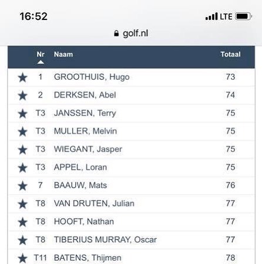Open player GROOTHUIS, Hugo
Screen dimensions: 262x264
point(92,77)
